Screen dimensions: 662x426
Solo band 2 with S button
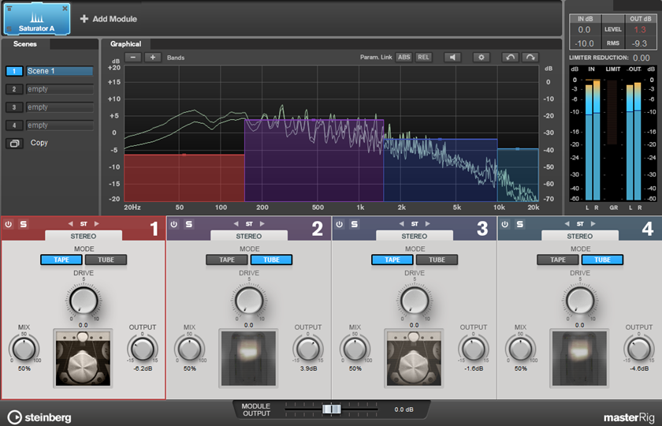[x=189, y=224]
